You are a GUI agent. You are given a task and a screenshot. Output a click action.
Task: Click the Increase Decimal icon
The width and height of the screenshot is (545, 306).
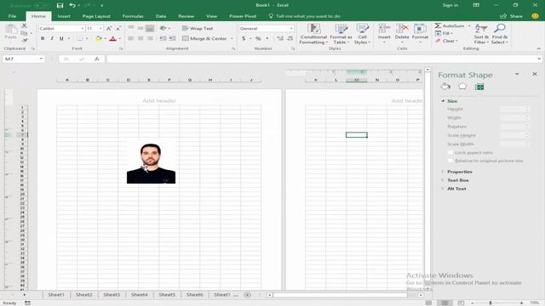click(280, 38)
